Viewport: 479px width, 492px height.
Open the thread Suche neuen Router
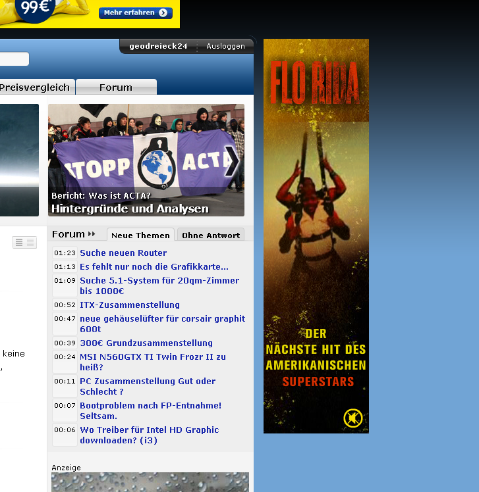(x=123, y=253)
